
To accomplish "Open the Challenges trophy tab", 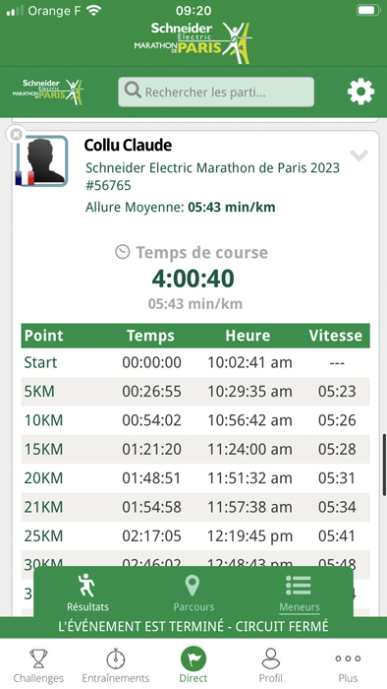I will pos(38,665).
